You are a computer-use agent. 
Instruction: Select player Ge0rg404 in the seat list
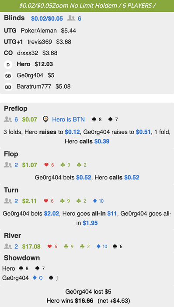(30, 75)
